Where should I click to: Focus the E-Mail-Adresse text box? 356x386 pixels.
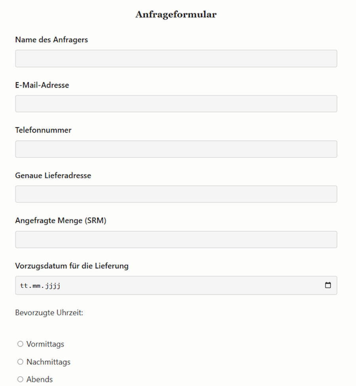click(176, 104)
